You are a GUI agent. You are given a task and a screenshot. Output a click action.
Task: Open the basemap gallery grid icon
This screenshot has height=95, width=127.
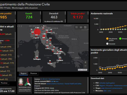coord(85,27)
